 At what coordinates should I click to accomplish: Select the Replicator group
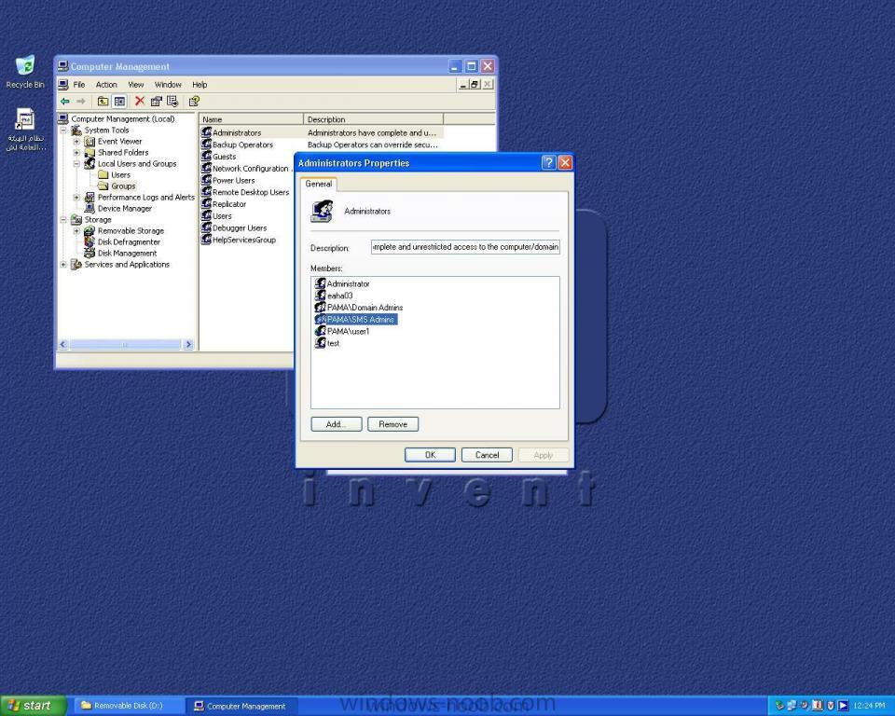[x=229, y=204]
